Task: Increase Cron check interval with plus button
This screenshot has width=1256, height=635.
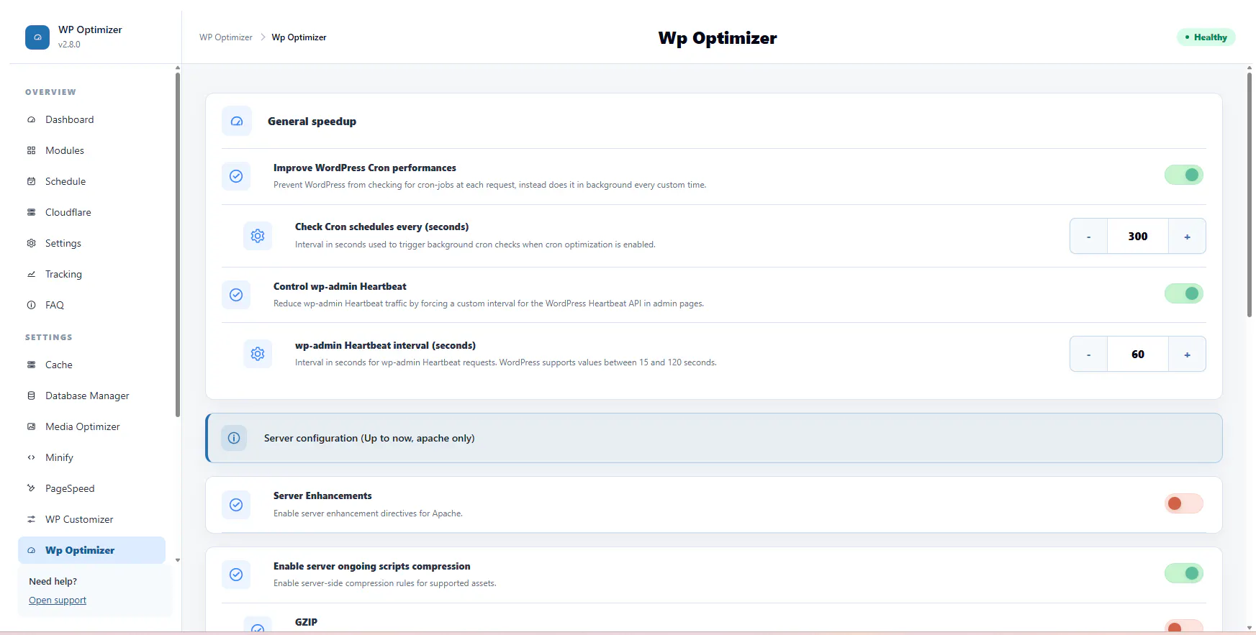Action: pos(1187,237)
